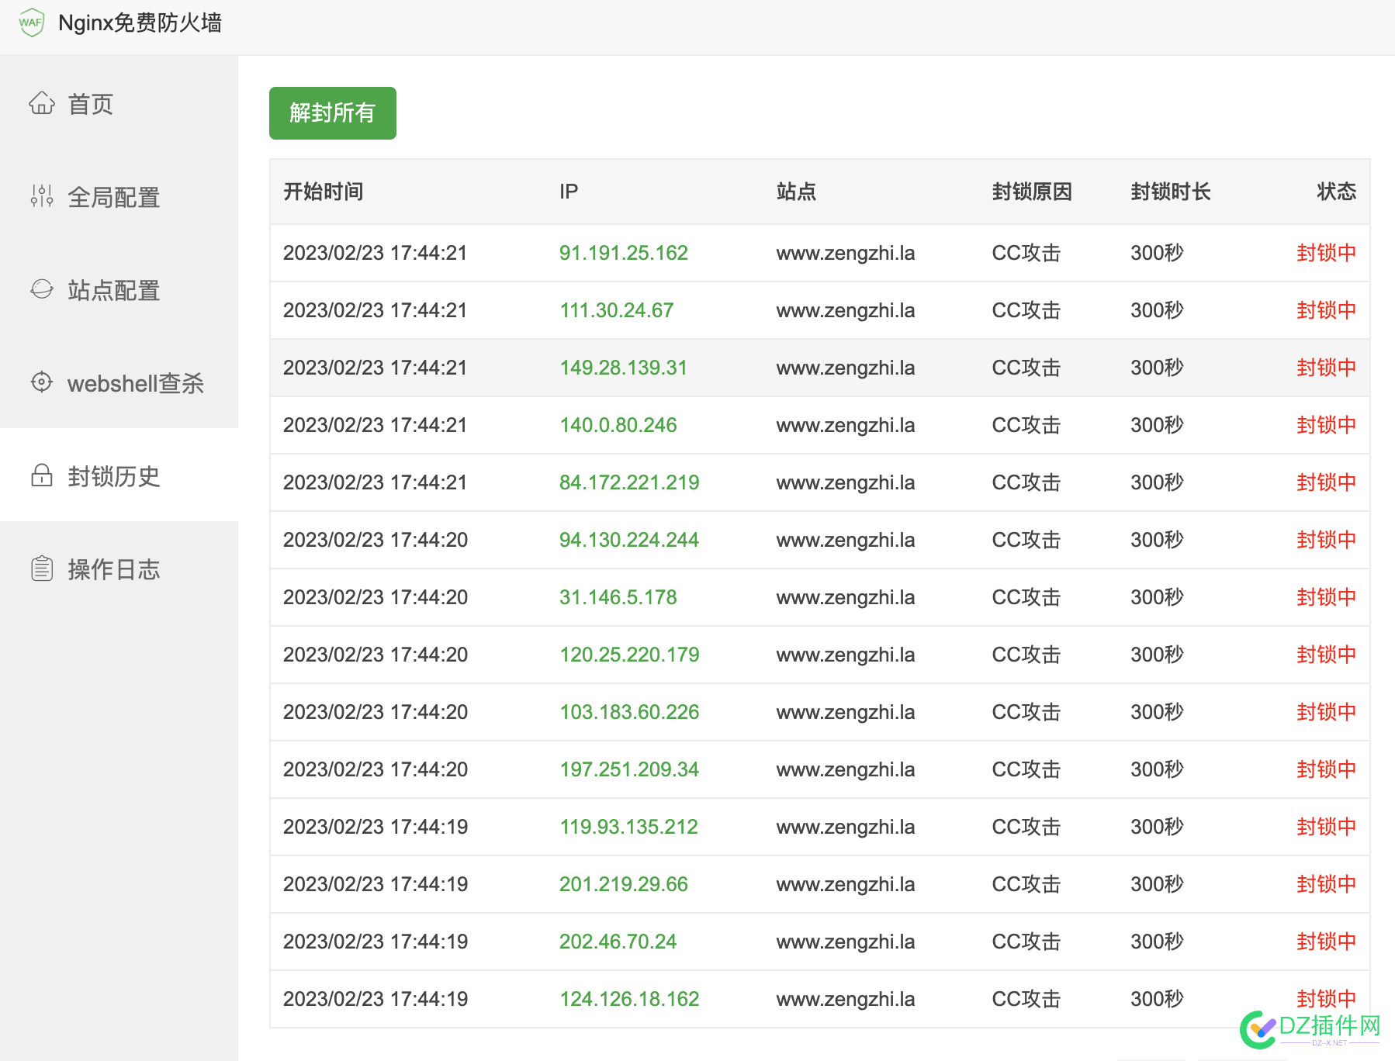Click 封锁中 status for 201.219.29.66
Image resolution: width=1395 pixels, height=1061 pixels.
[1327, 884]
